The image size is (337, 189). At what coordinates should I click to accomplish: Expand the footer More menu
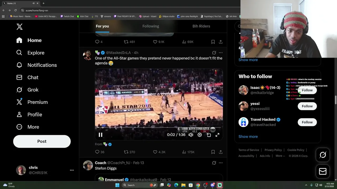(280, 156)
